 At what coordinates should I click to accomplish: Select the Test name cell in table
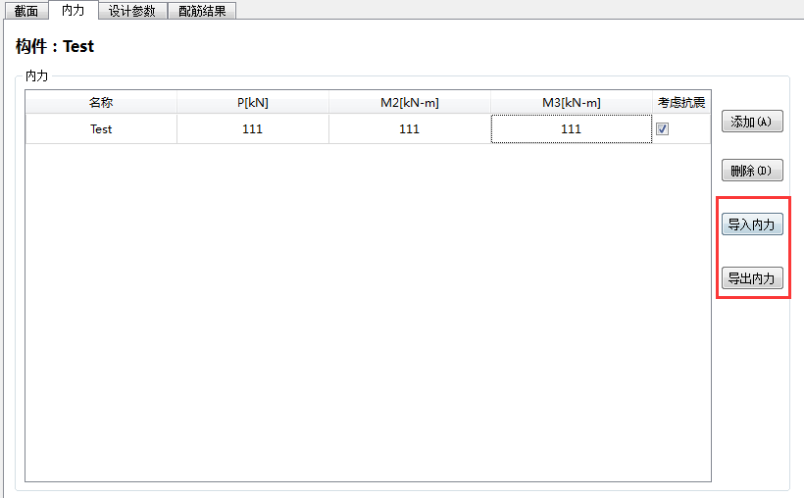click(x=101, y=129)
